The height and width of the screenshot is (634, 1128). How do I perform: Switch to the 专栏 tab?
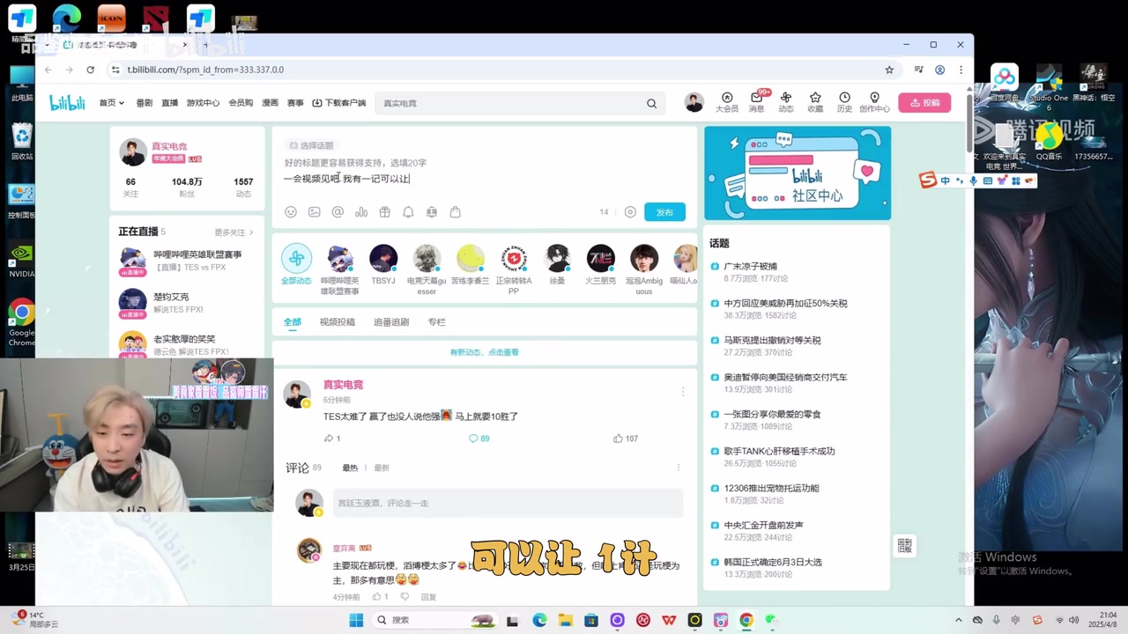pyautogui.click(x=436, y=321)
